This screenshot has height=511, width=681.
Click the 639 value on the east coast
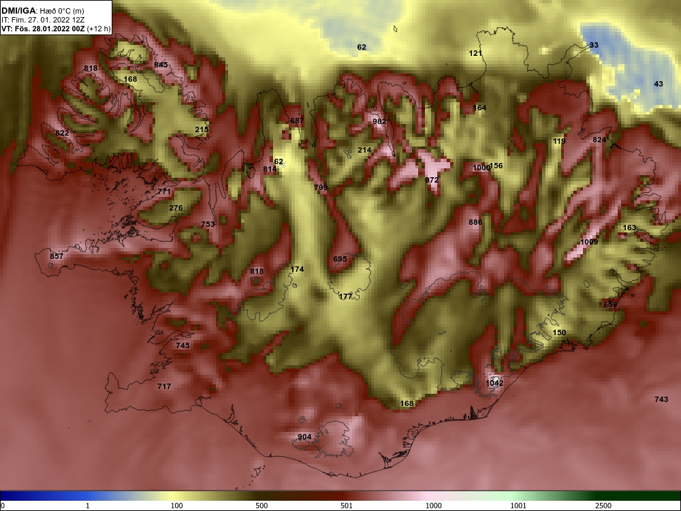[610, 305]
